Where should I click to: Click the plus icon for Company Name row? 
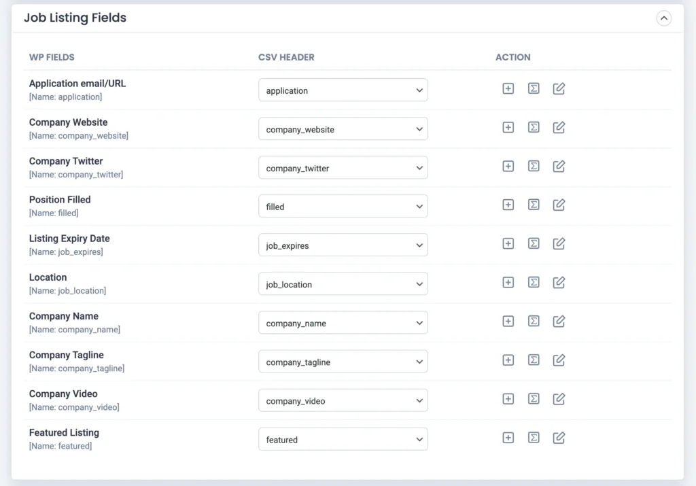coord(508,321)
